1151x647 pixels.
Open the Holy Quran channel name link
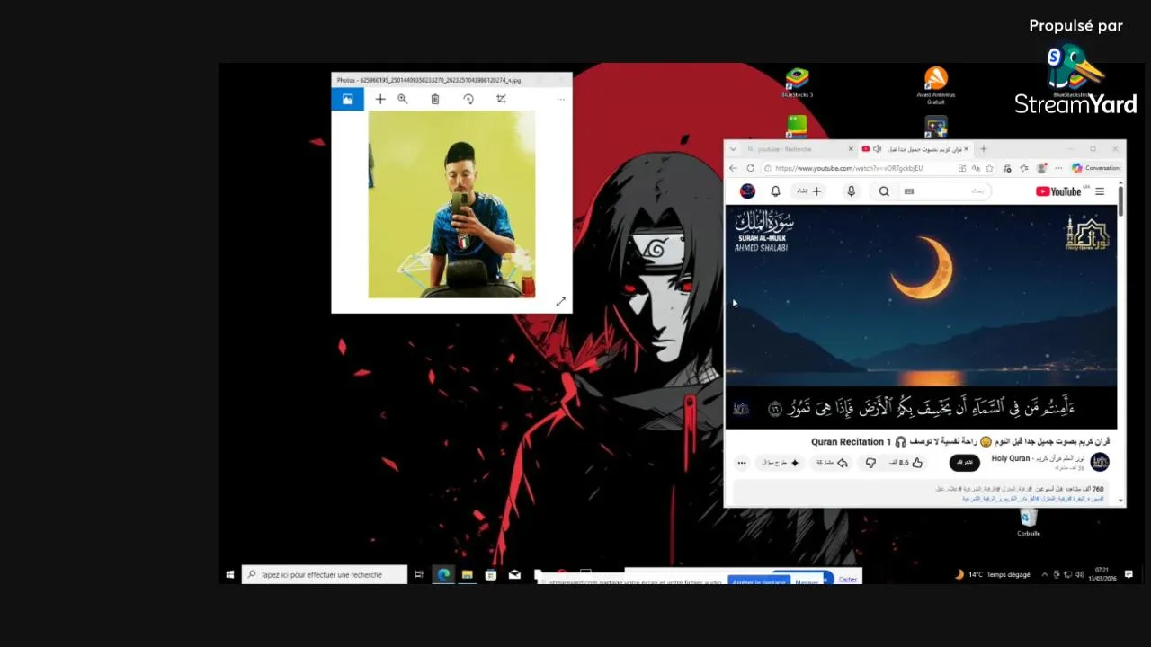click(x=1038, y=458)
